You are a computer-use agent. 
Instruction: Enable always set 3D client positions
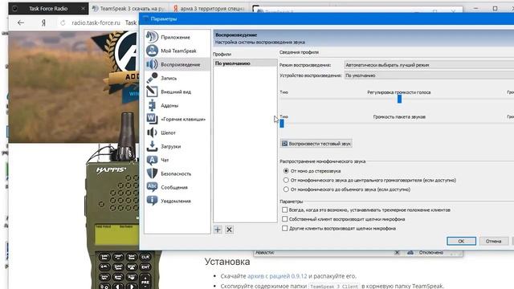[284, 210]
